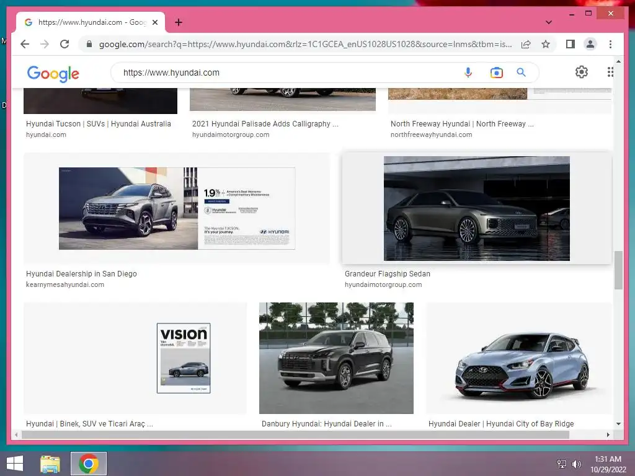Open Google quick settings gear
The image size is (635, 476).
click(x=581, y=72)
